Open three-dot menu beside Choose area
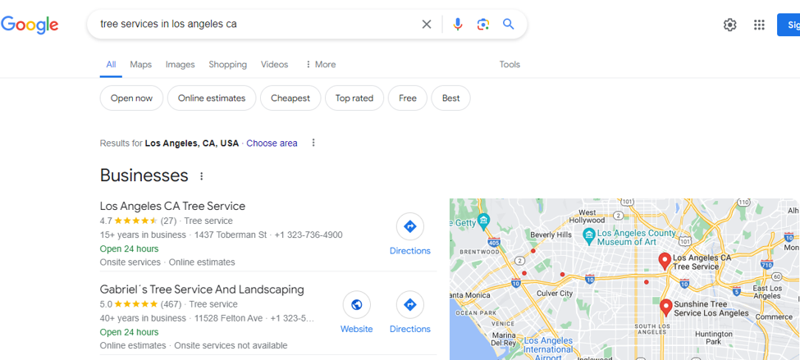 click(313, 143)
